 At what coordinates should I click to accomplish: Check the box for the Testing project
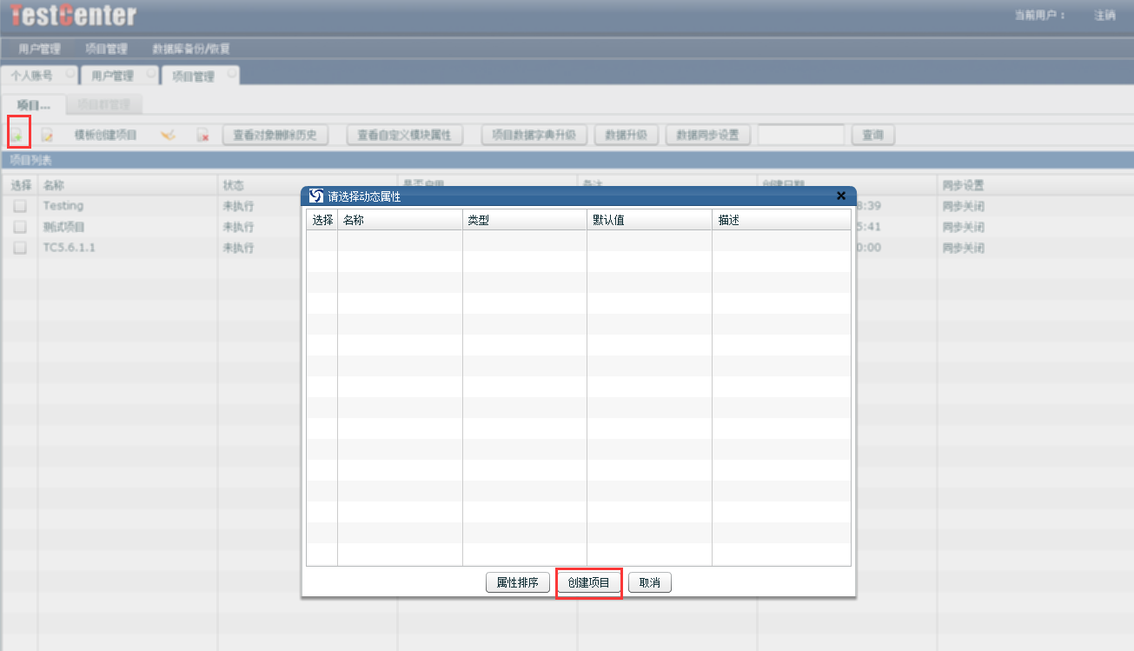[20, 206]
